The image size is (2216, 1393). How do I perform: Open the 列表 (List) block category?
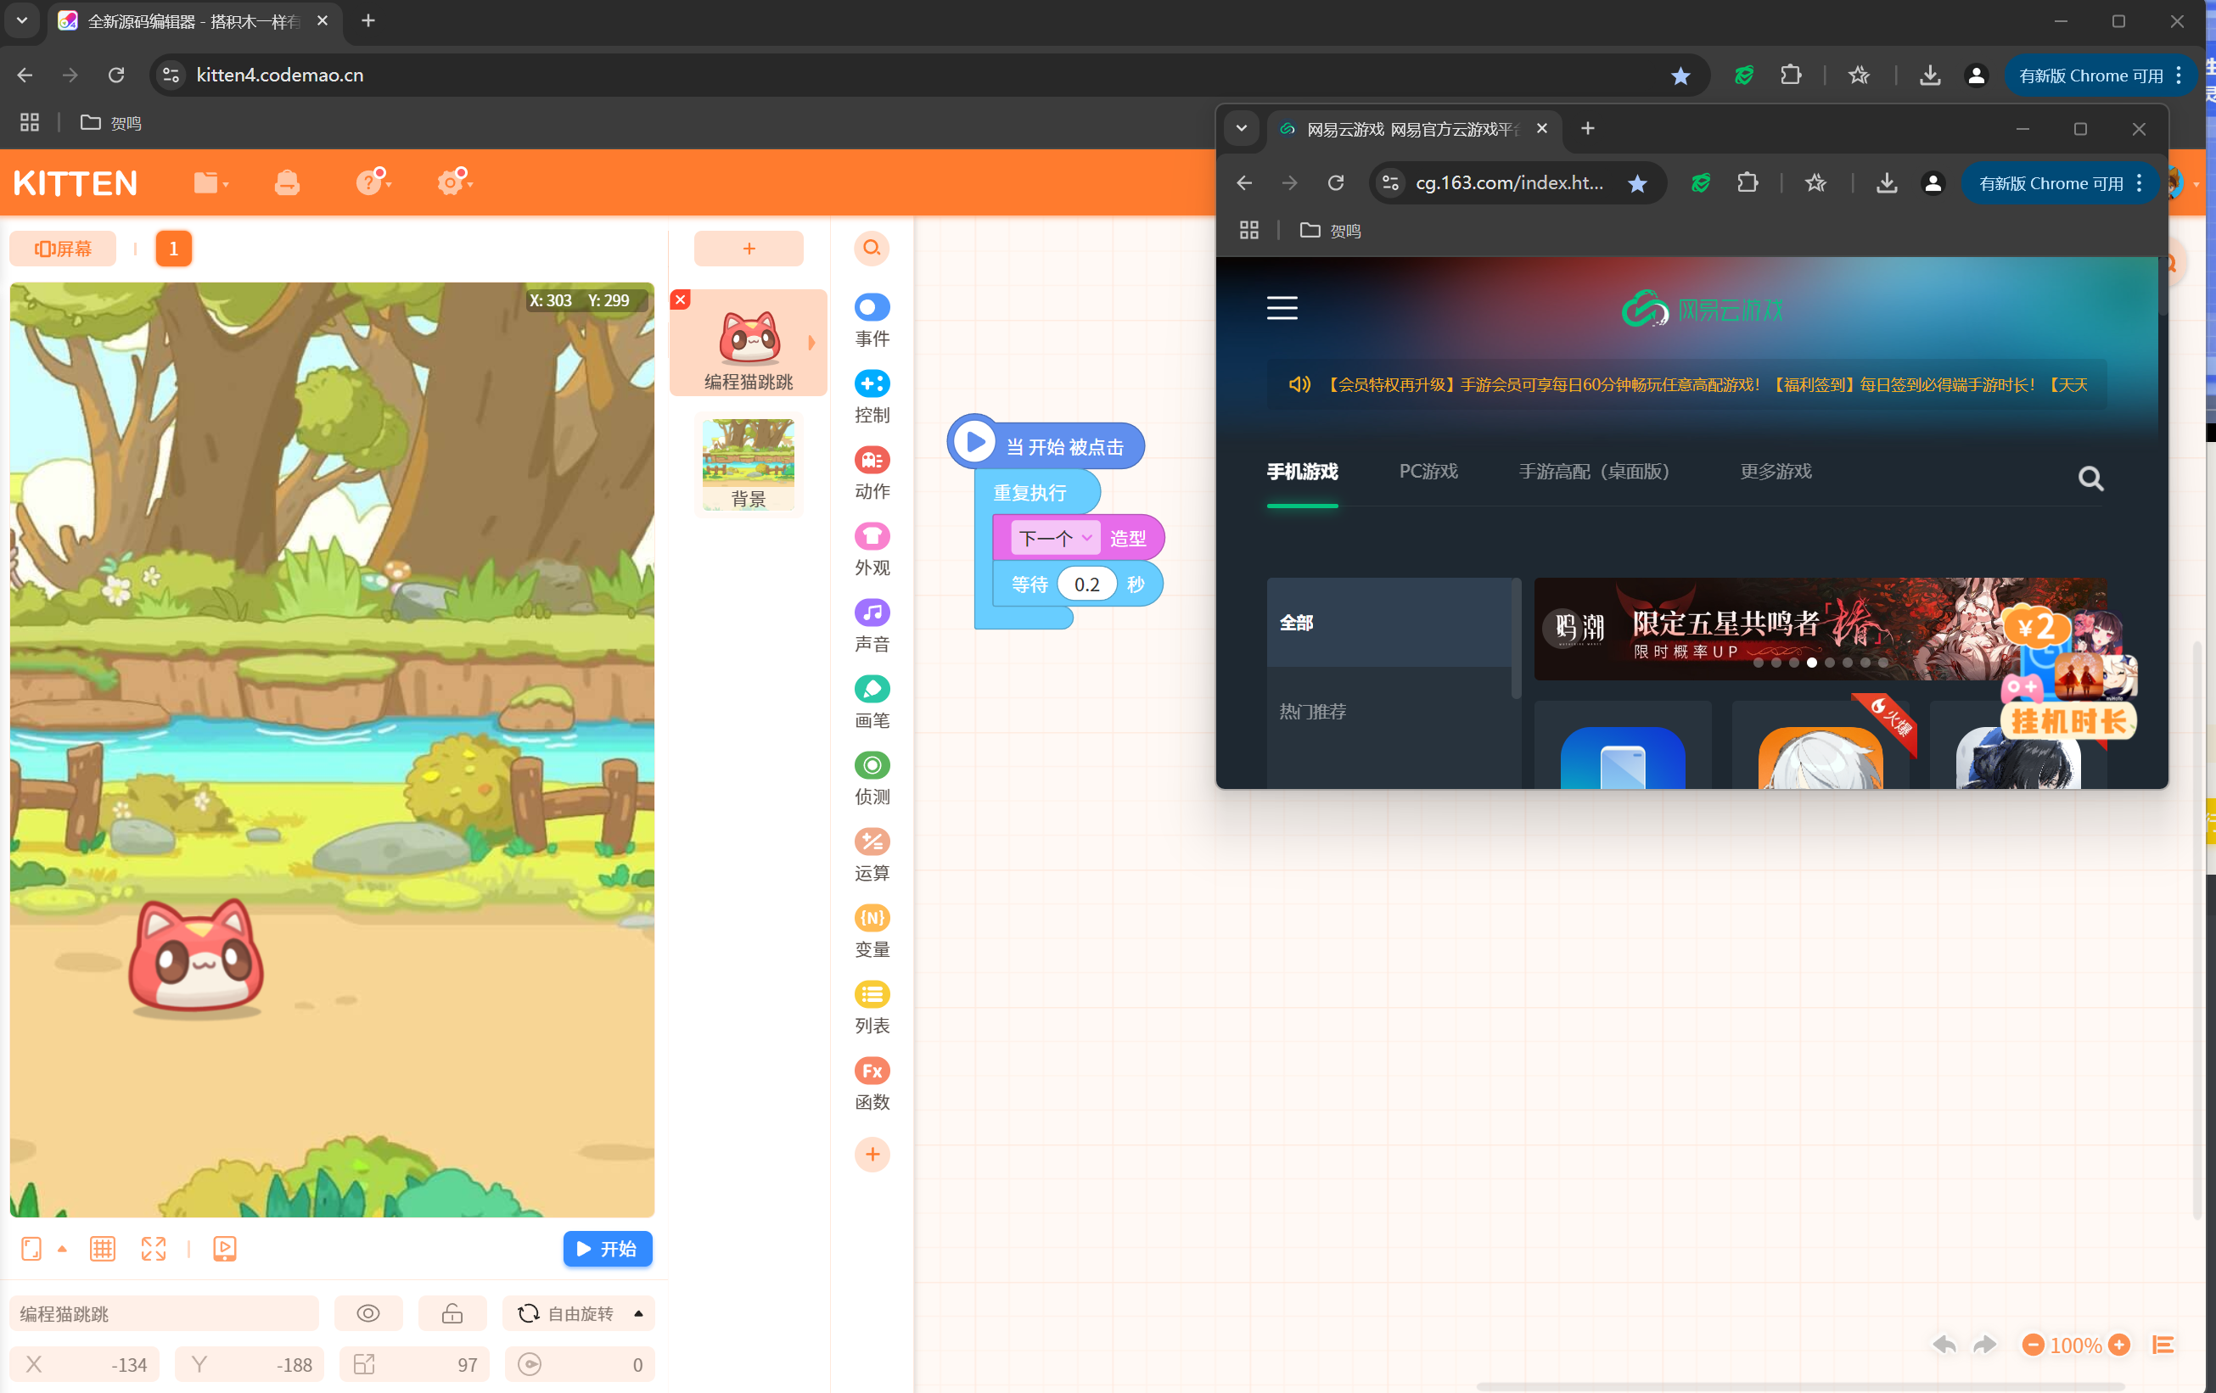pos(872,1008)
